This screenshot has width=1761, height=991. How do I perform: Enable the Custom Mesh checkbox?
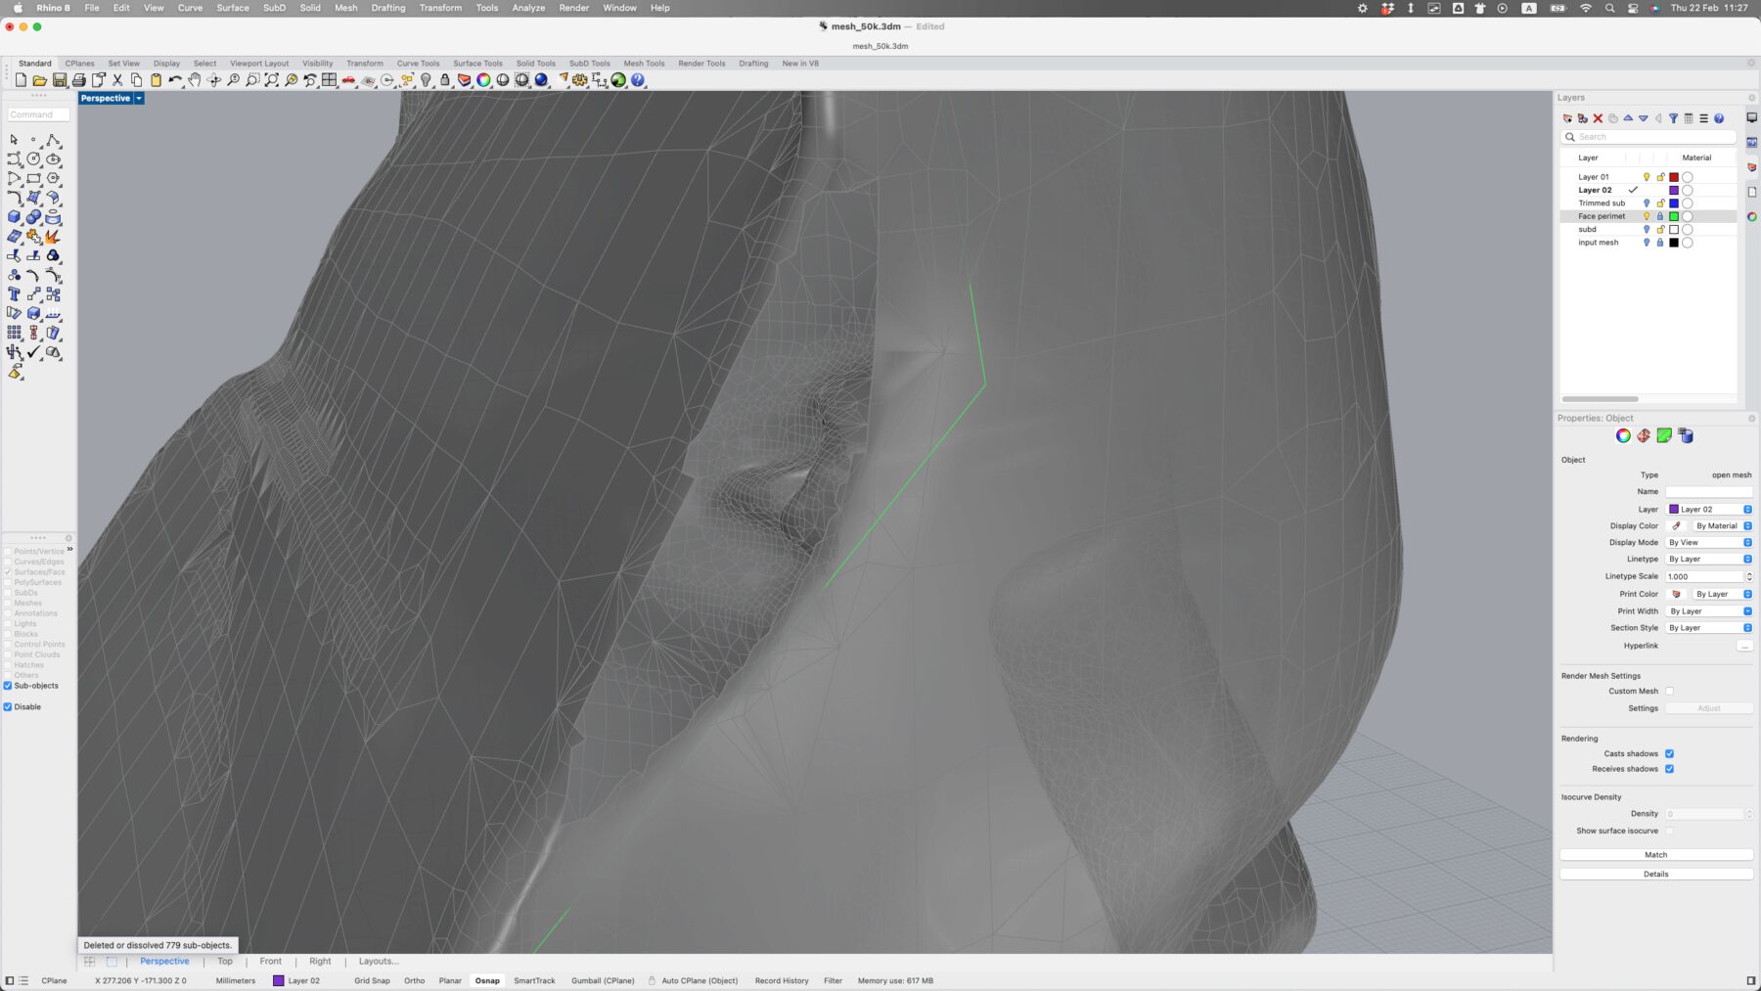1670,691
